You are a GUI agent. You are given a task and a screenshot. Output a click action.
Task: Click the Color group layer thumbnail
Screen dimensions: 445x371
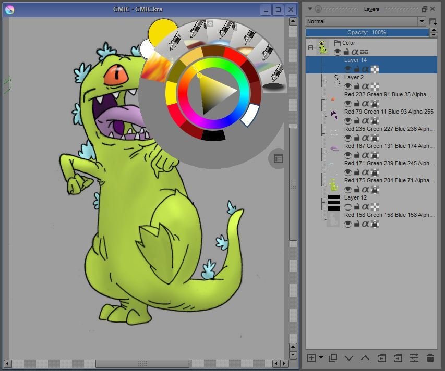coord(323,47)
